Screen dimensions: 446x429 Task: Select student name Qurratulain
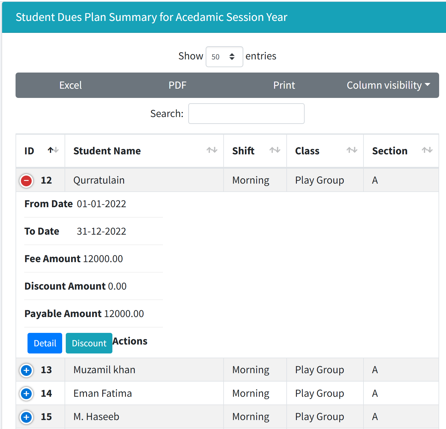pyautogui.click(x=99, y=180)
